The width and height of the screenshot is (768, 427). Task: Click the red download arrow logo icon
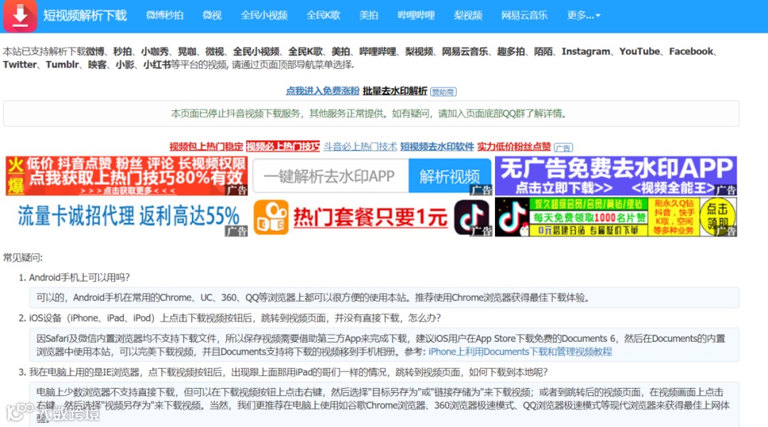(x=20, y=16)
